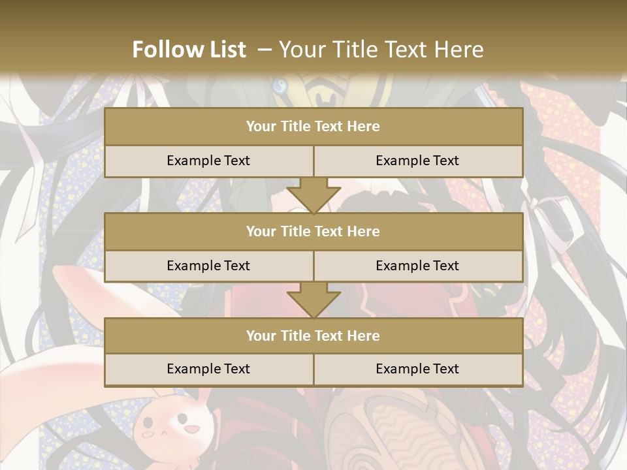Select the bottom block's "Your Title Text Here" bar
The image size is (627, 470).
point(313,336)
